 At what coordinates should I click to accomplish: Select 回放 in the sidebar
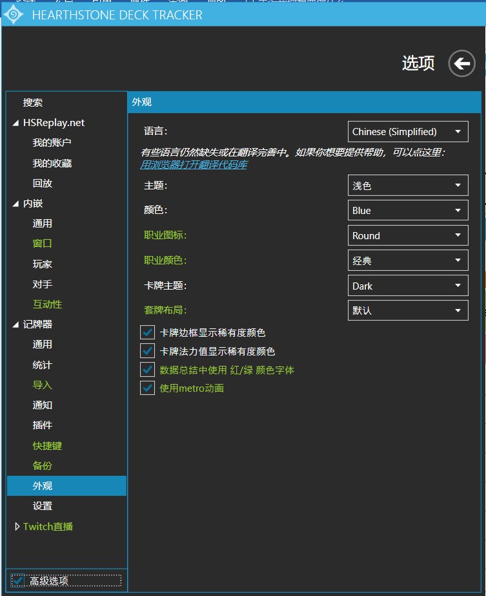[x=42, y=183]
